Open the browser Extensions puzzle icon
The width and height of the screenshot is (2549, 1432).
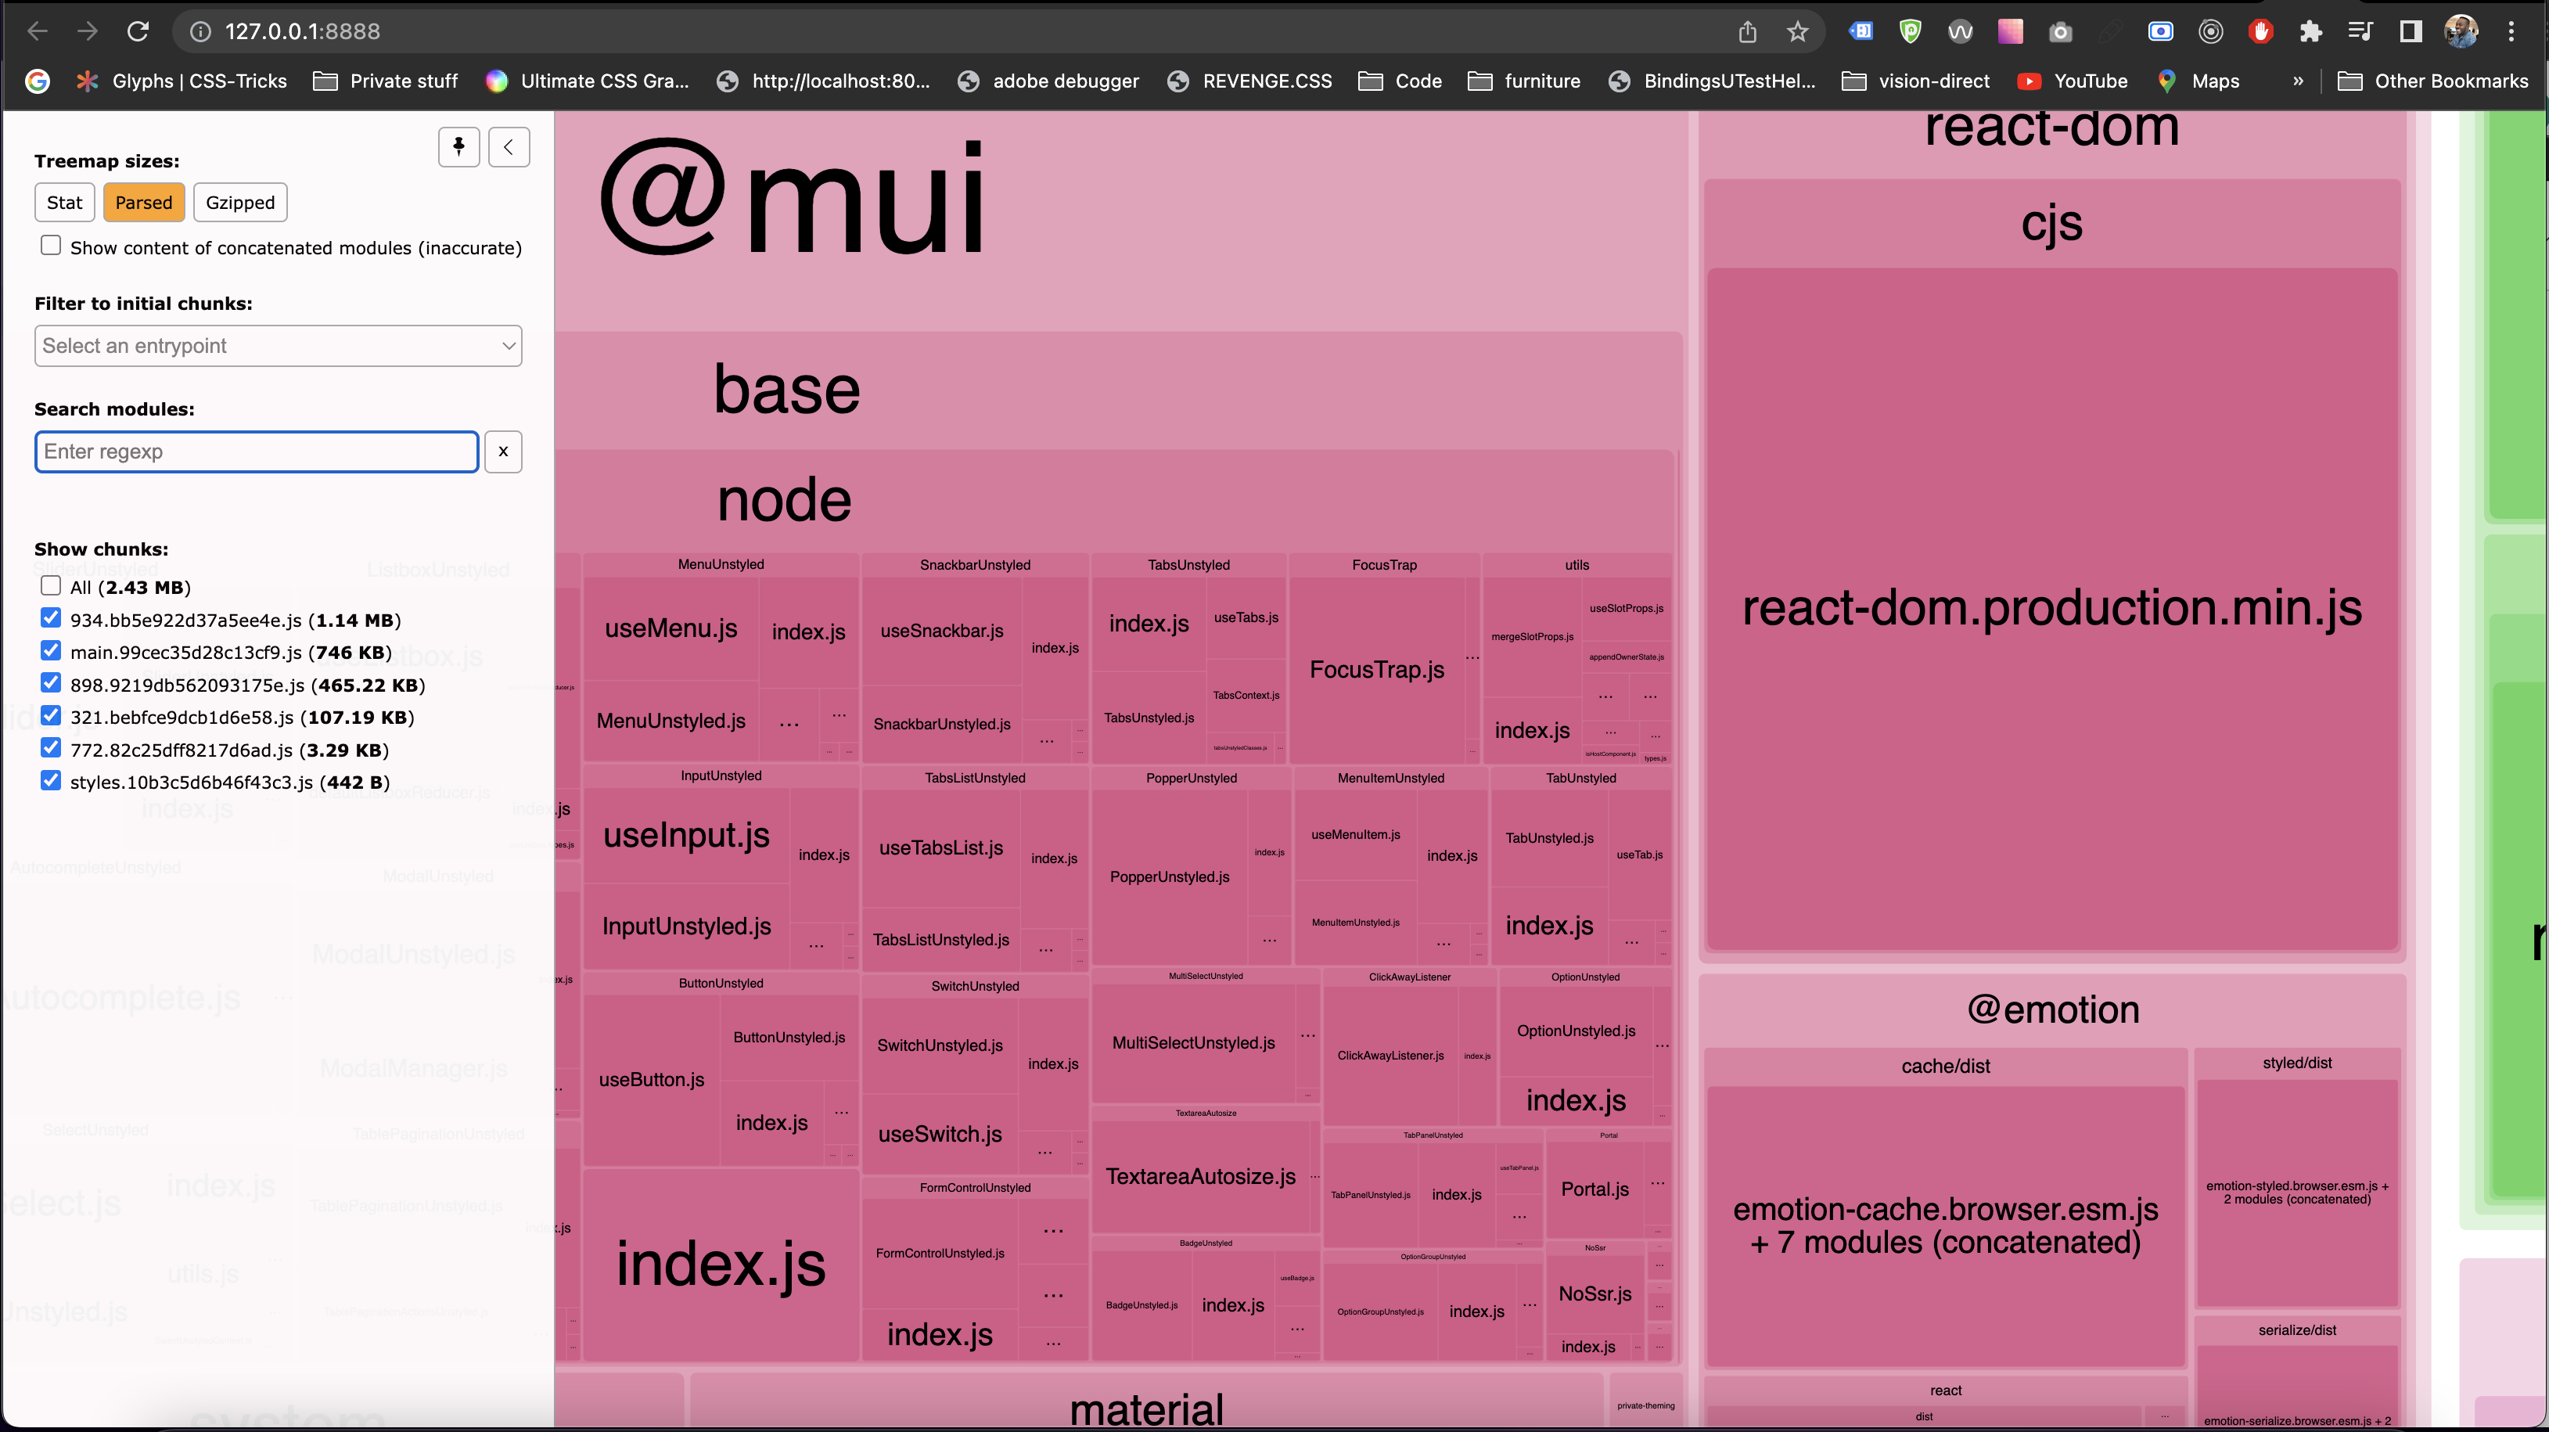(x=2310, y=31)
